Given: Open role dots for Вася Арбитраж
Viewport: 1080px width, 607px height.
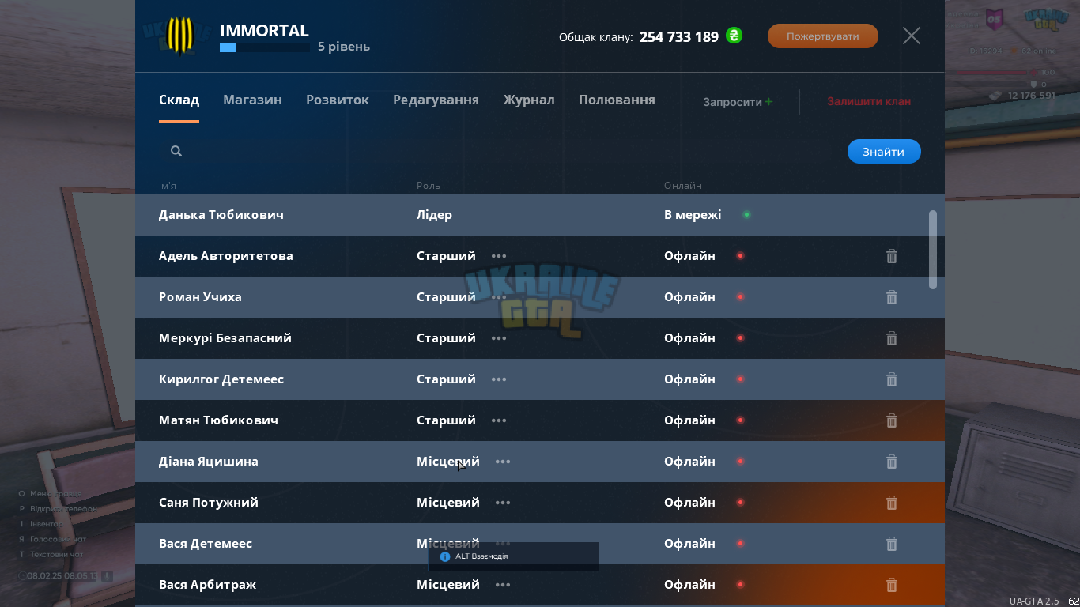Looking at the screenshot, I should [x=503, y=585].
